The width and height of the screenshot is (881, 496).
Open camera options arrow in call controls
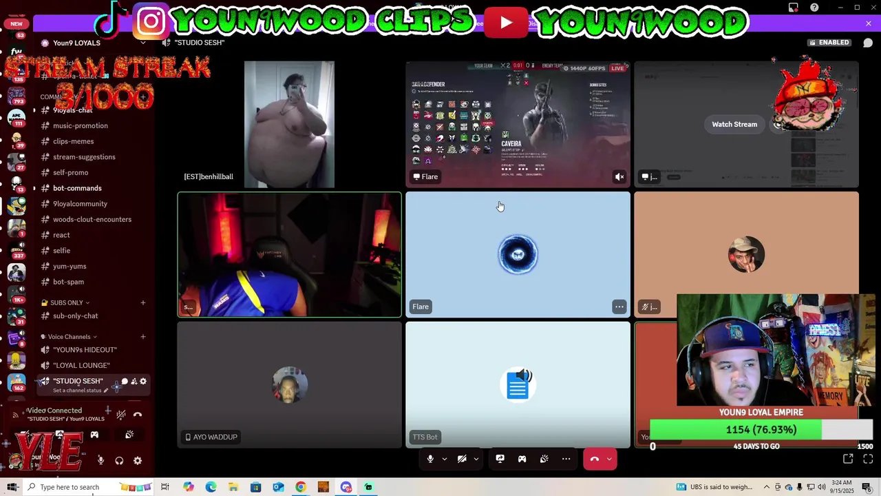[476, 459]
